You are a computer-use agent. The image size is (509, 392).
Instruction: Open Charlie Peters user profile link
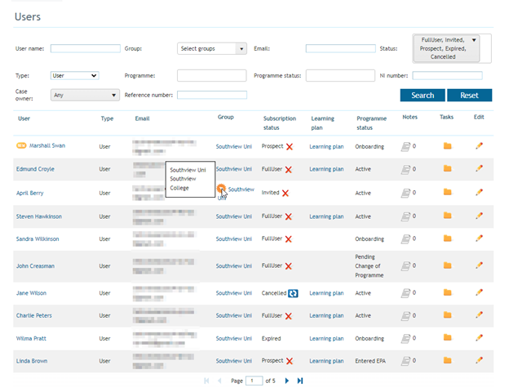click(33, 315)
